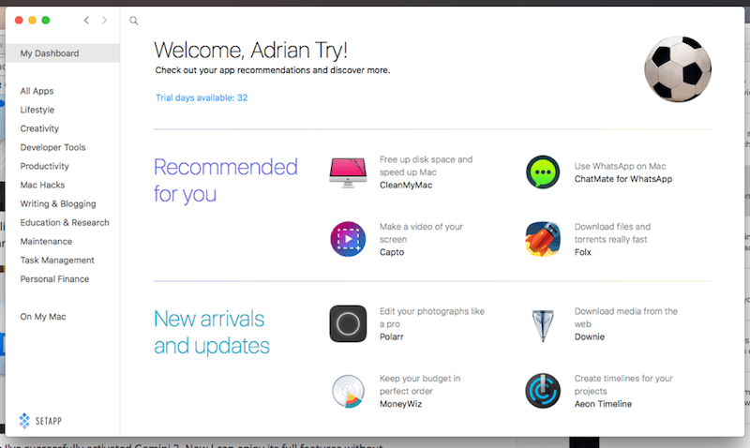The image size is (750, 448).
Task: Open the Lifestyle category
Action: 37,110
